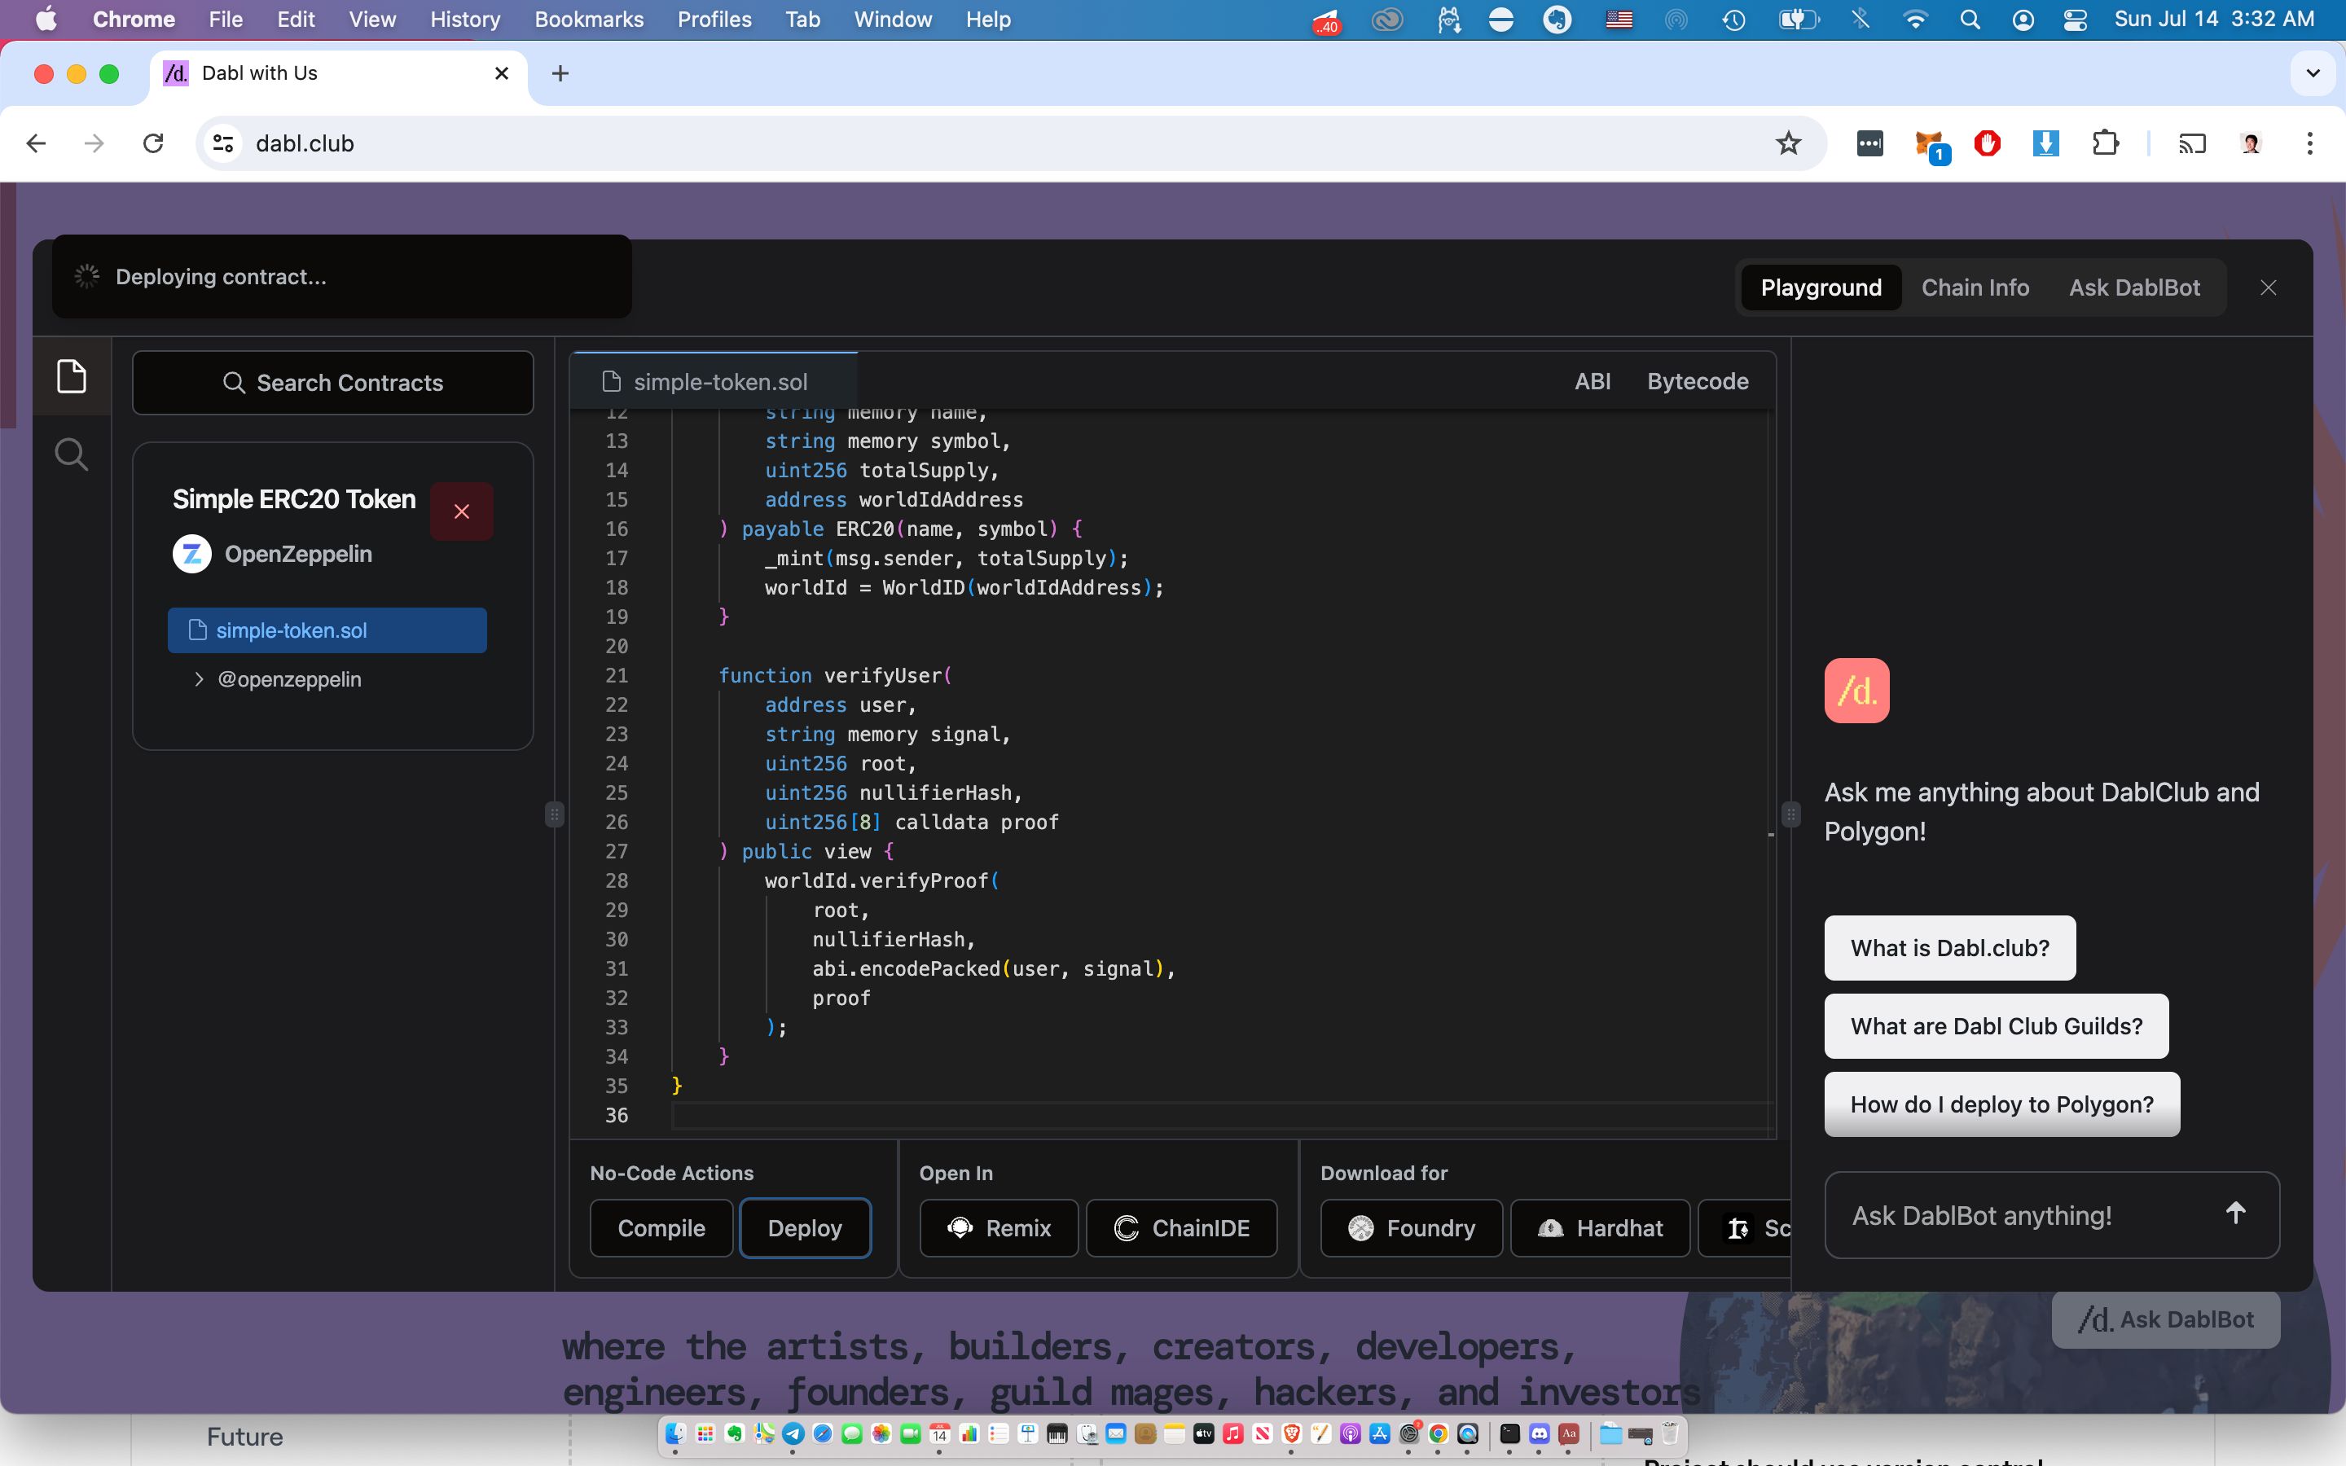Image resolution: width=2346 pixels, height=1466 pixels.
Task: Click the 'What is Dabl.club?' suggestion
Action: [x=1949, y=947]
